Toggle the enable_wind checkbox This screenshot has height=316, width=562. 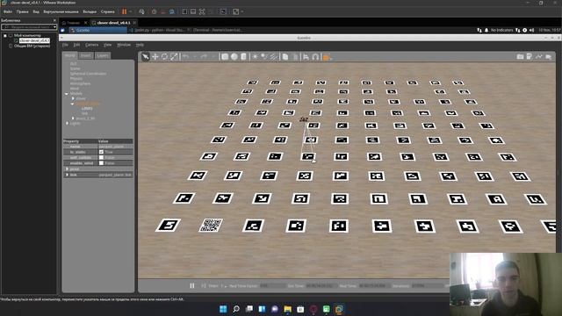[x=102, y=163]
